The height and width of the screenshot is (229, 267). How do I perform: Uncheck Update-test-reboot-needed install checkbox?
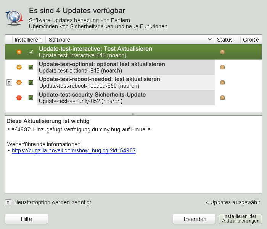coord(31,82)
